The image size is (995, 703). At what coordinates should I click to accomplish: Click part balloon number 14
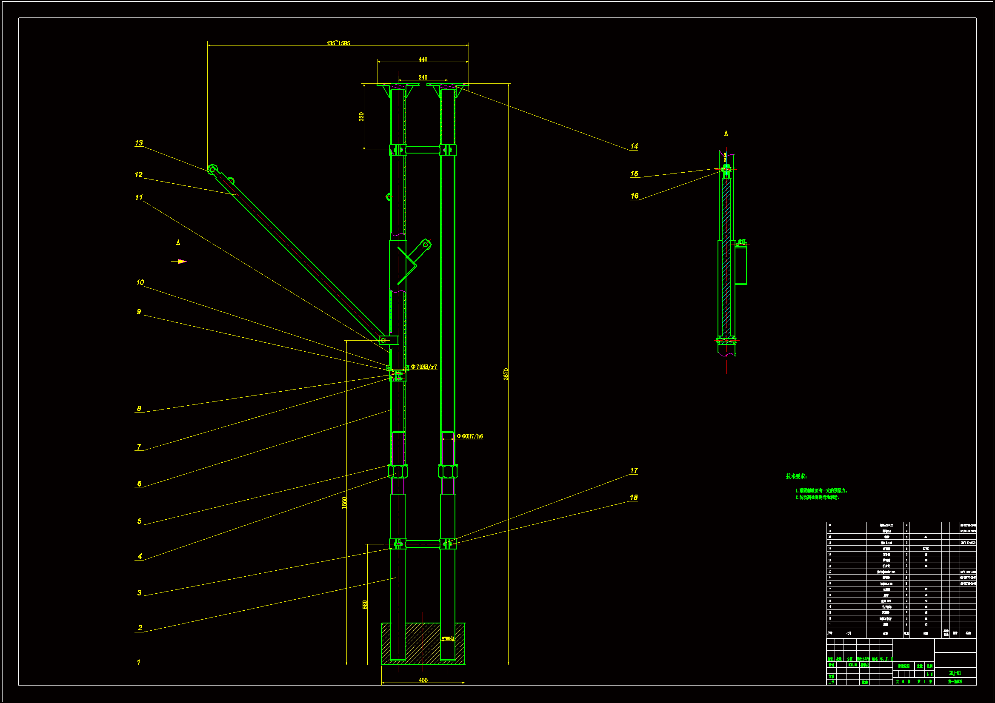(634, 146)
